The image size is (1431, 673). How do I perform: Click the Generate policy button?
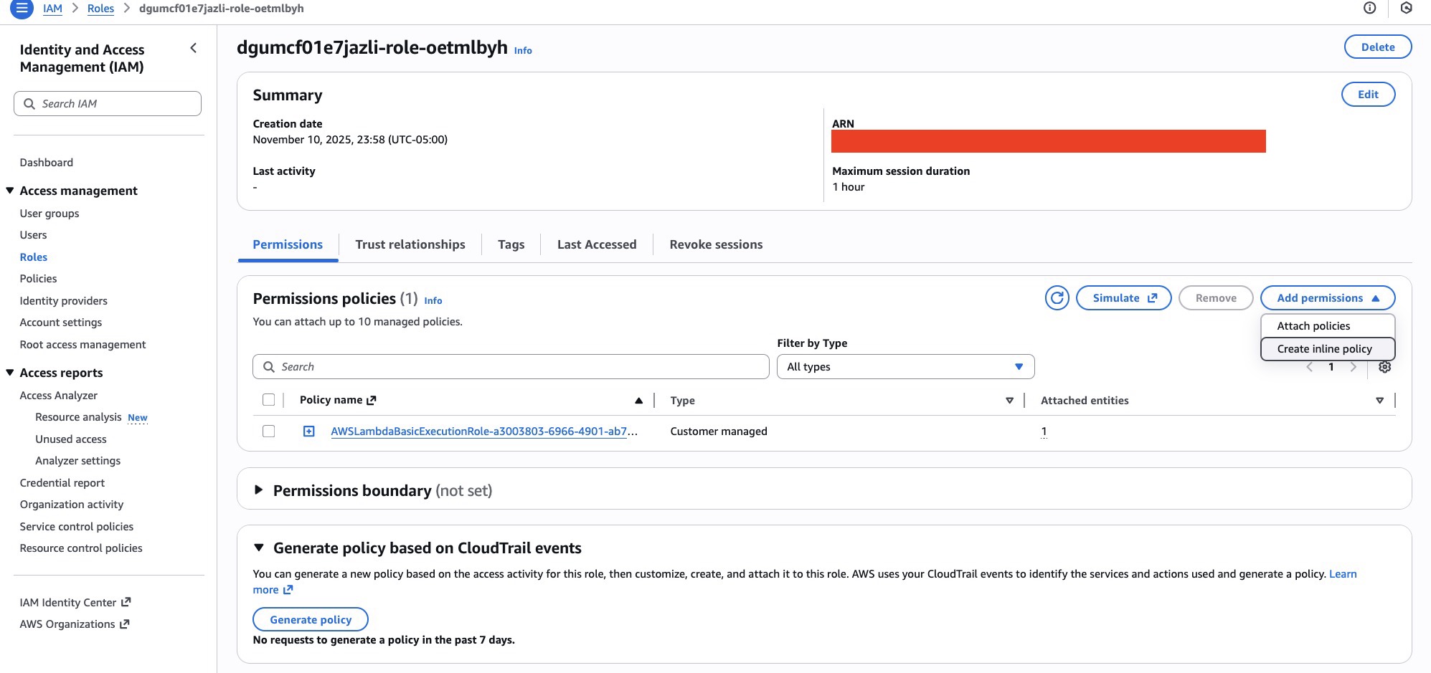click(x=311, y=620)
